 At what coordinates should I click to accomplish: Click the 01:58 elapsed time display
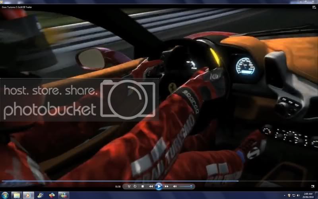click(118, 187)
